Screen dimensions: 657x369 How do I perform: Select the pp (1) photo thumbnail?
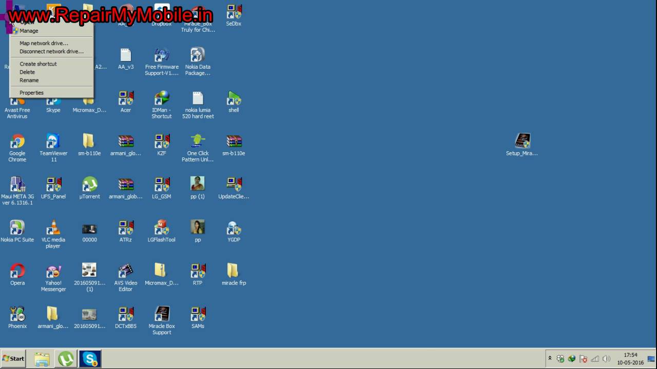coord(198,188)
